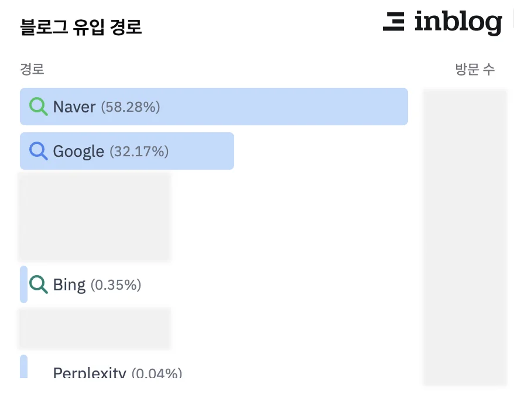Select the magnifier icon beside Bing
Image resolution: width=514 pixels, height=398 pixels.
coord(37,284)
